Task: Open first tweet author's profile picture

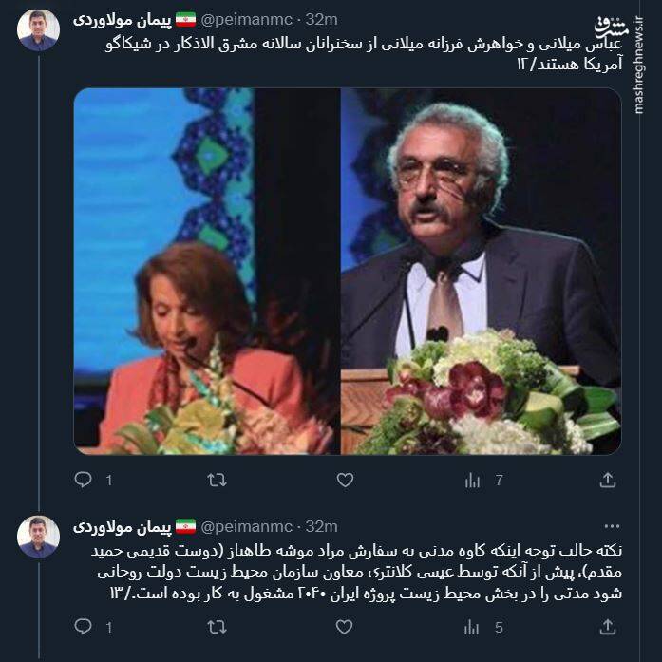Action: pyautogui.click(x=38, y=30)
